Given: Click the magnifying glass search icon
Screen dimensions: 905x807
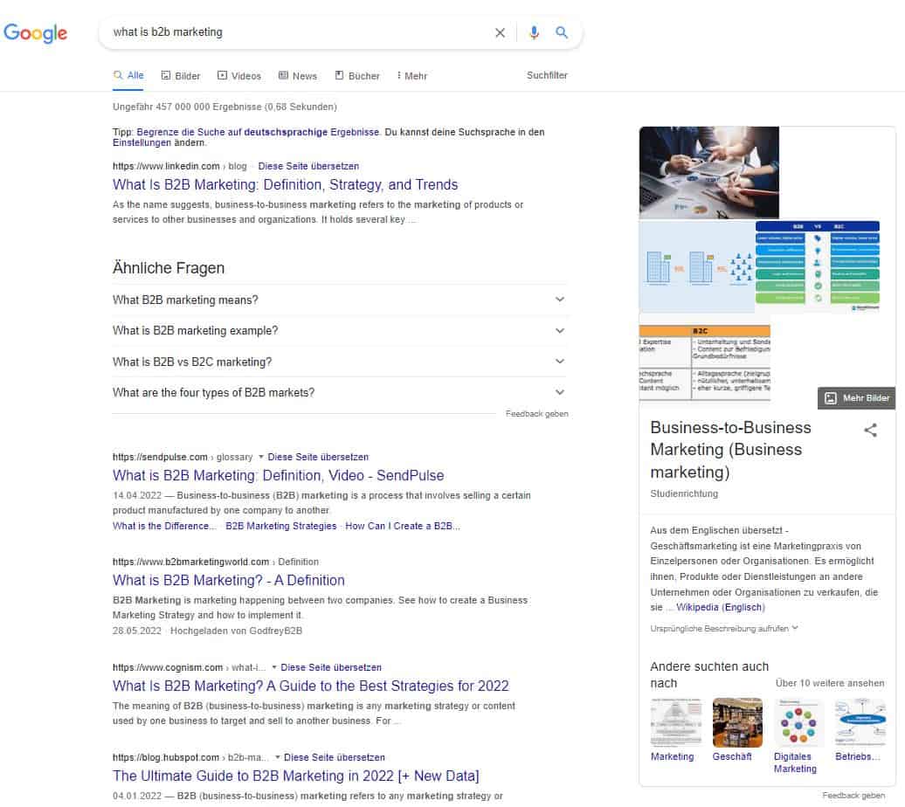Looking at the screenshot, I should (x=561, y=33).
